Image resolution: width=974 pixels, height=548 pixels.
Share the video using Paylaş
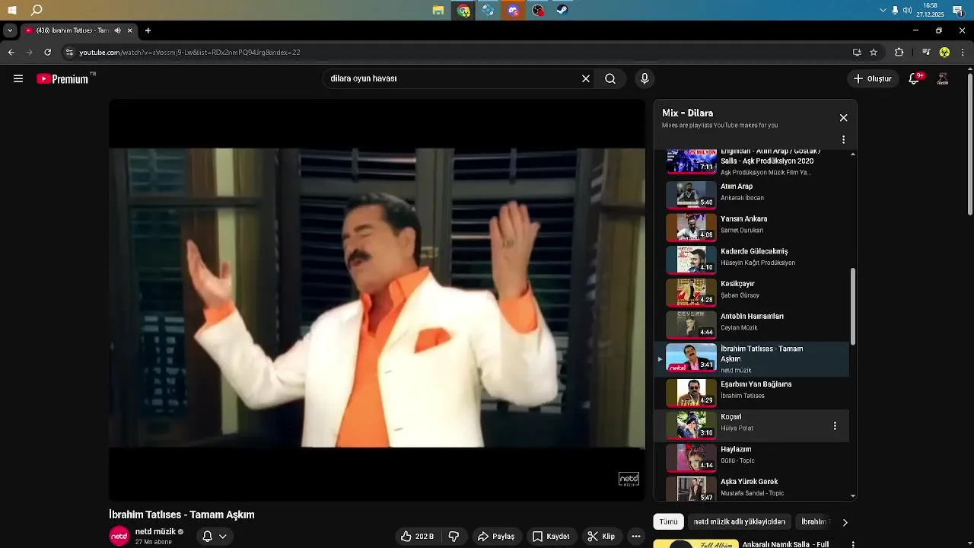coord(496,537)
